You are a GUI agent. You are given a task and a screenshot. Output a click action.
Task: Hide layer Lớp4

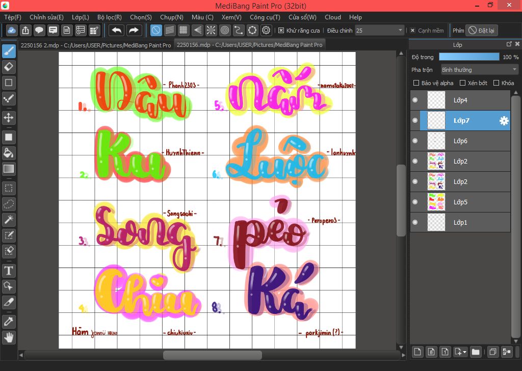415,100
